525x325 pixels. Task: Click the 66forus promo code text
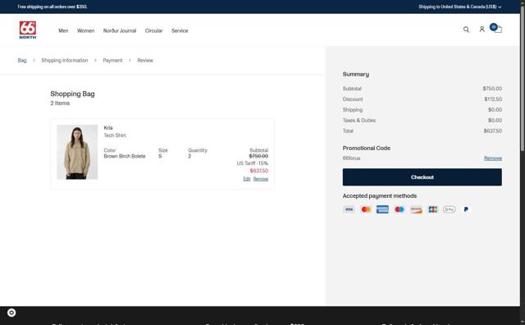click(352, 158)
